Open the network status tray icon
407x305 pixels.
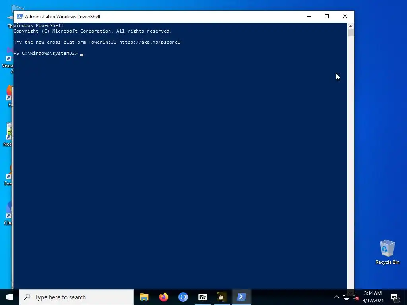pos(346,297)
